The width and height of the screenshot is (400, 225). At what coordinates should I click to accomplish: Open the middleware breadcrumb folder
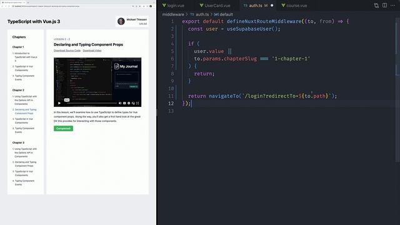click(173, 14)
